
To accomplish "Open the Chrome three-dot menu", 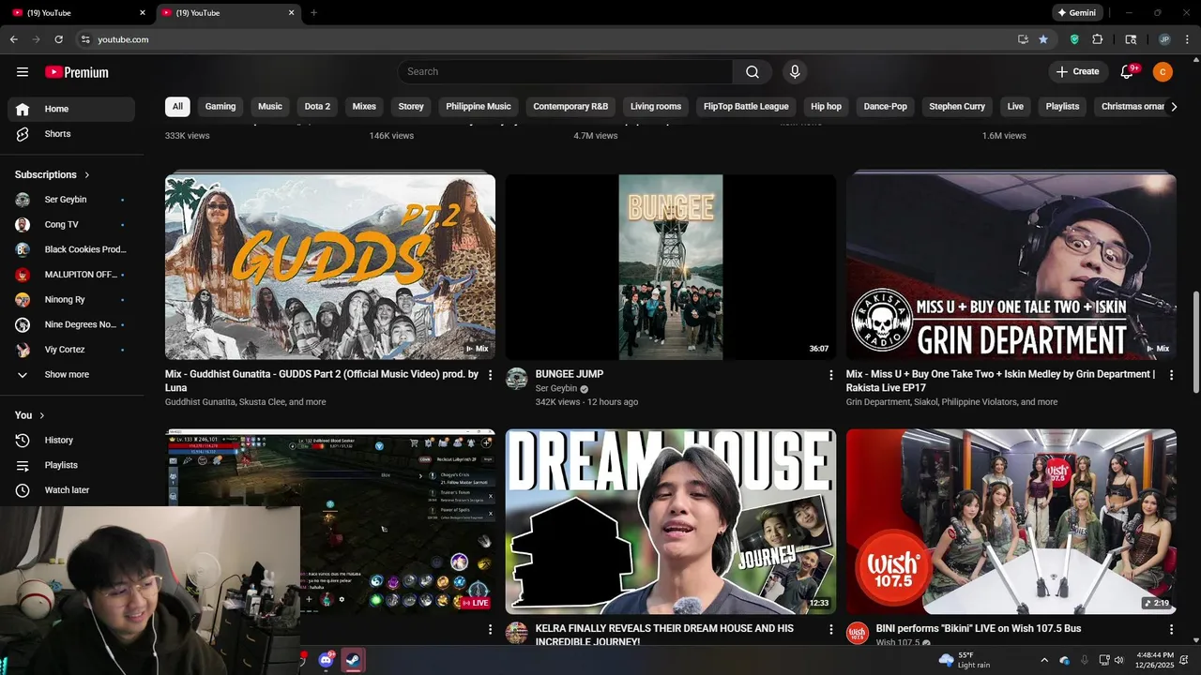I will pyautogui.click(x=1186, y=39).
